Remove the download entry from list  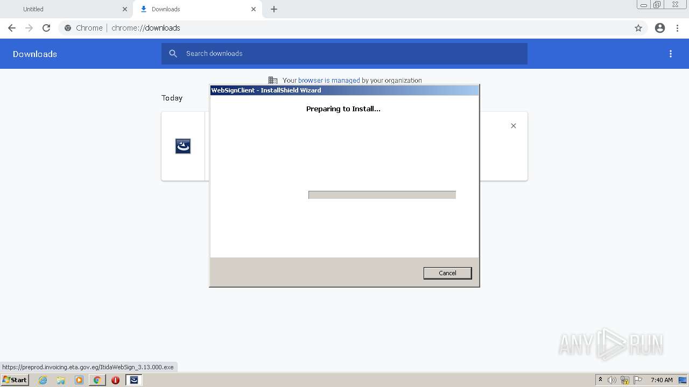coord(514,126)
